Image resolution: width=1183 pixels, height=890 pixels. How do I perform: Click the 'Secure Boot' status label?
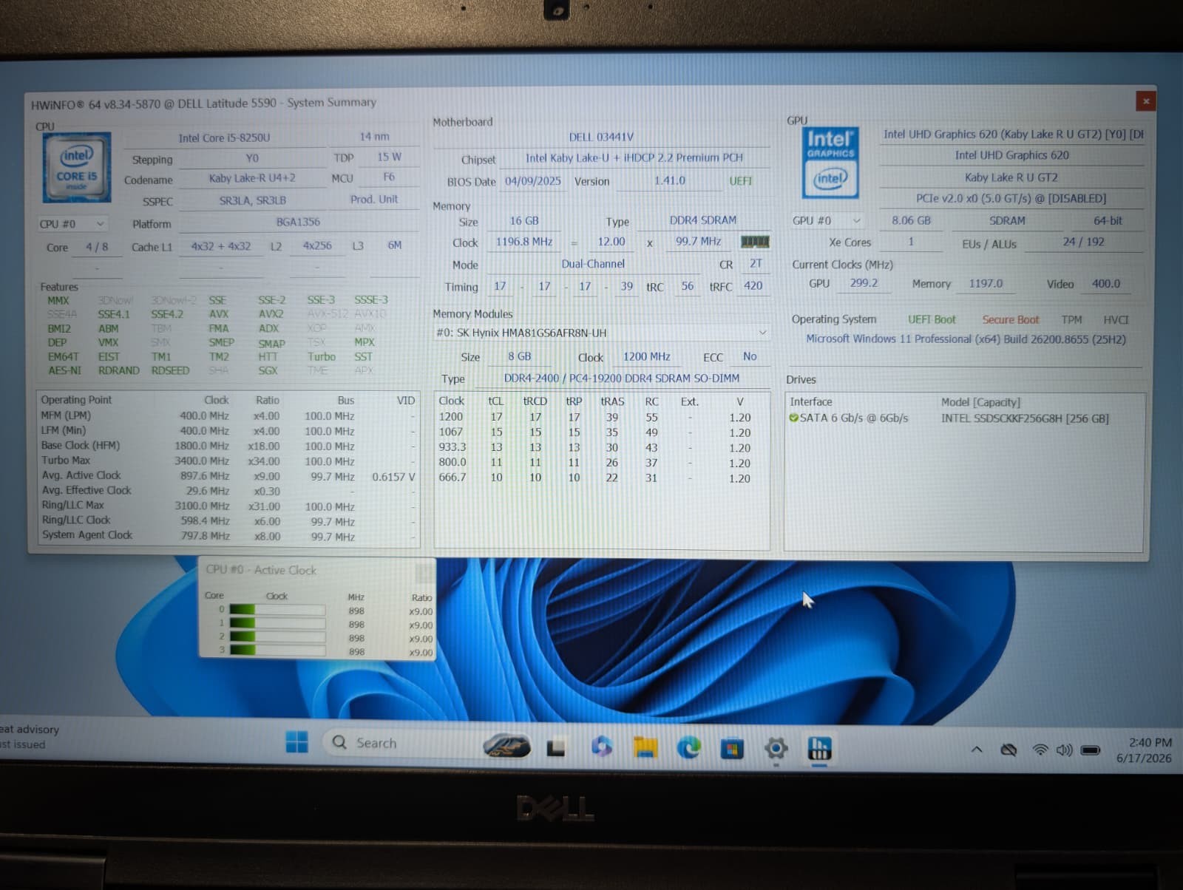click(1011, 320)
